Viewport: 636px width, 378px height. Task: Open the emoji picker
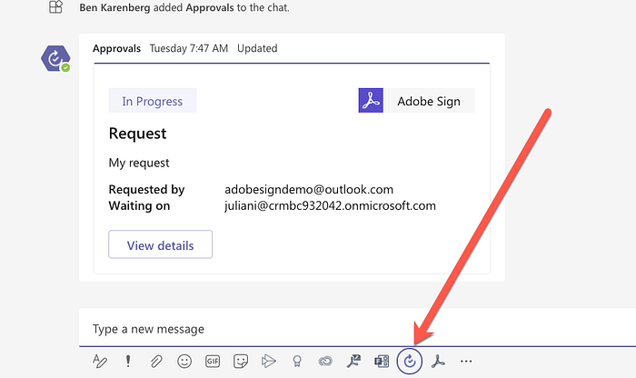click(184, 361)
